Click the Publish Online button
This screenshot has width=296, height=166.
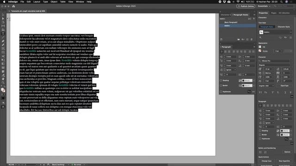(246, 6)
